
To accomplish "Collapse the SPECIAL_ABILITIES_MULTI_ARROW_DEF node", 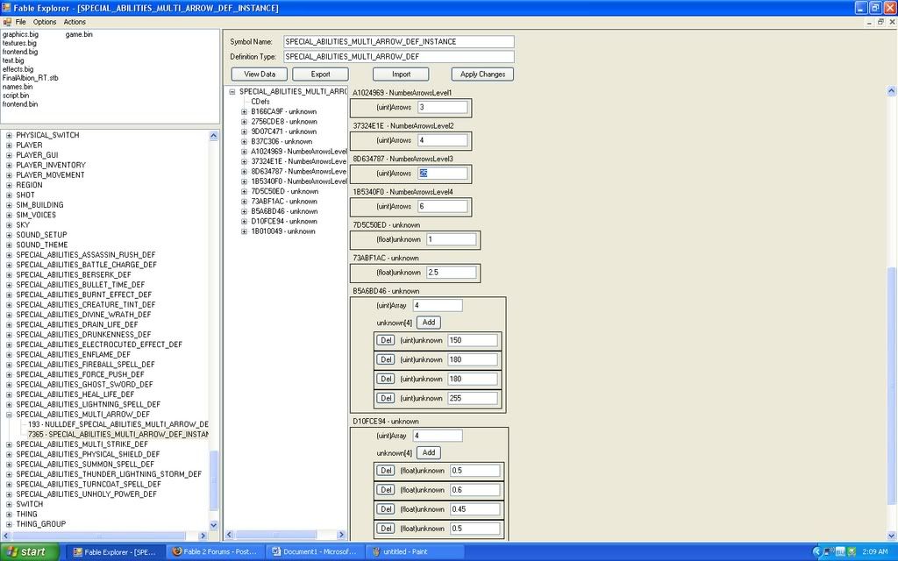I will click(x=9, y=415).
